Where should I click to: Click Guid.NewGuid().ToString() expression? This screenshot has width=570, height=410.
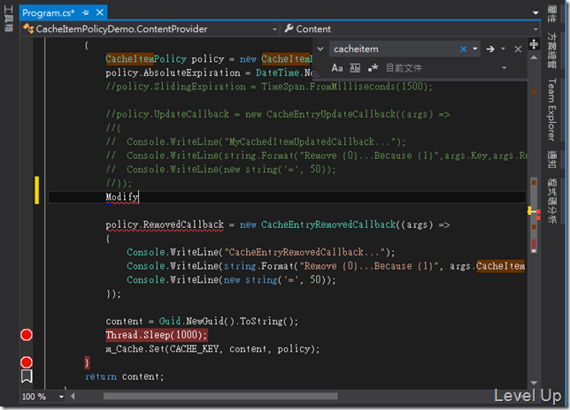(228, 321)
